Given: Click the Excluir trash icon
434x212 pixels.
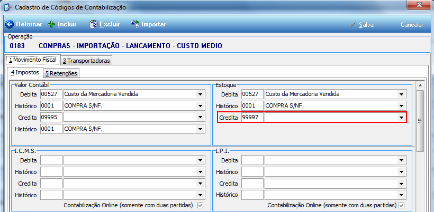Looking at the screenshot, I should point(94,24).
